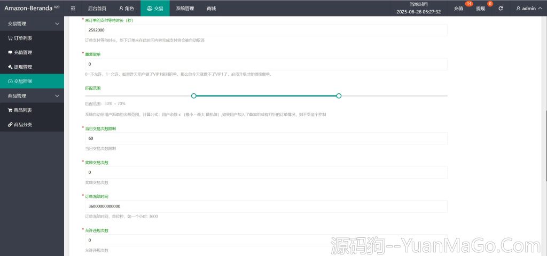Toggle the sidebar hamburger menu icon

(73, 9)
